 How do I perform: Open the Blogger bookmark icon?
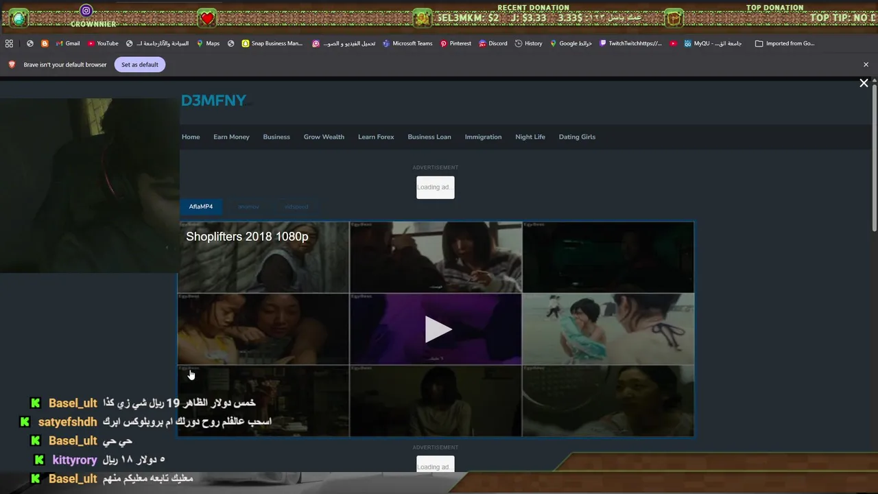point(45,43)
